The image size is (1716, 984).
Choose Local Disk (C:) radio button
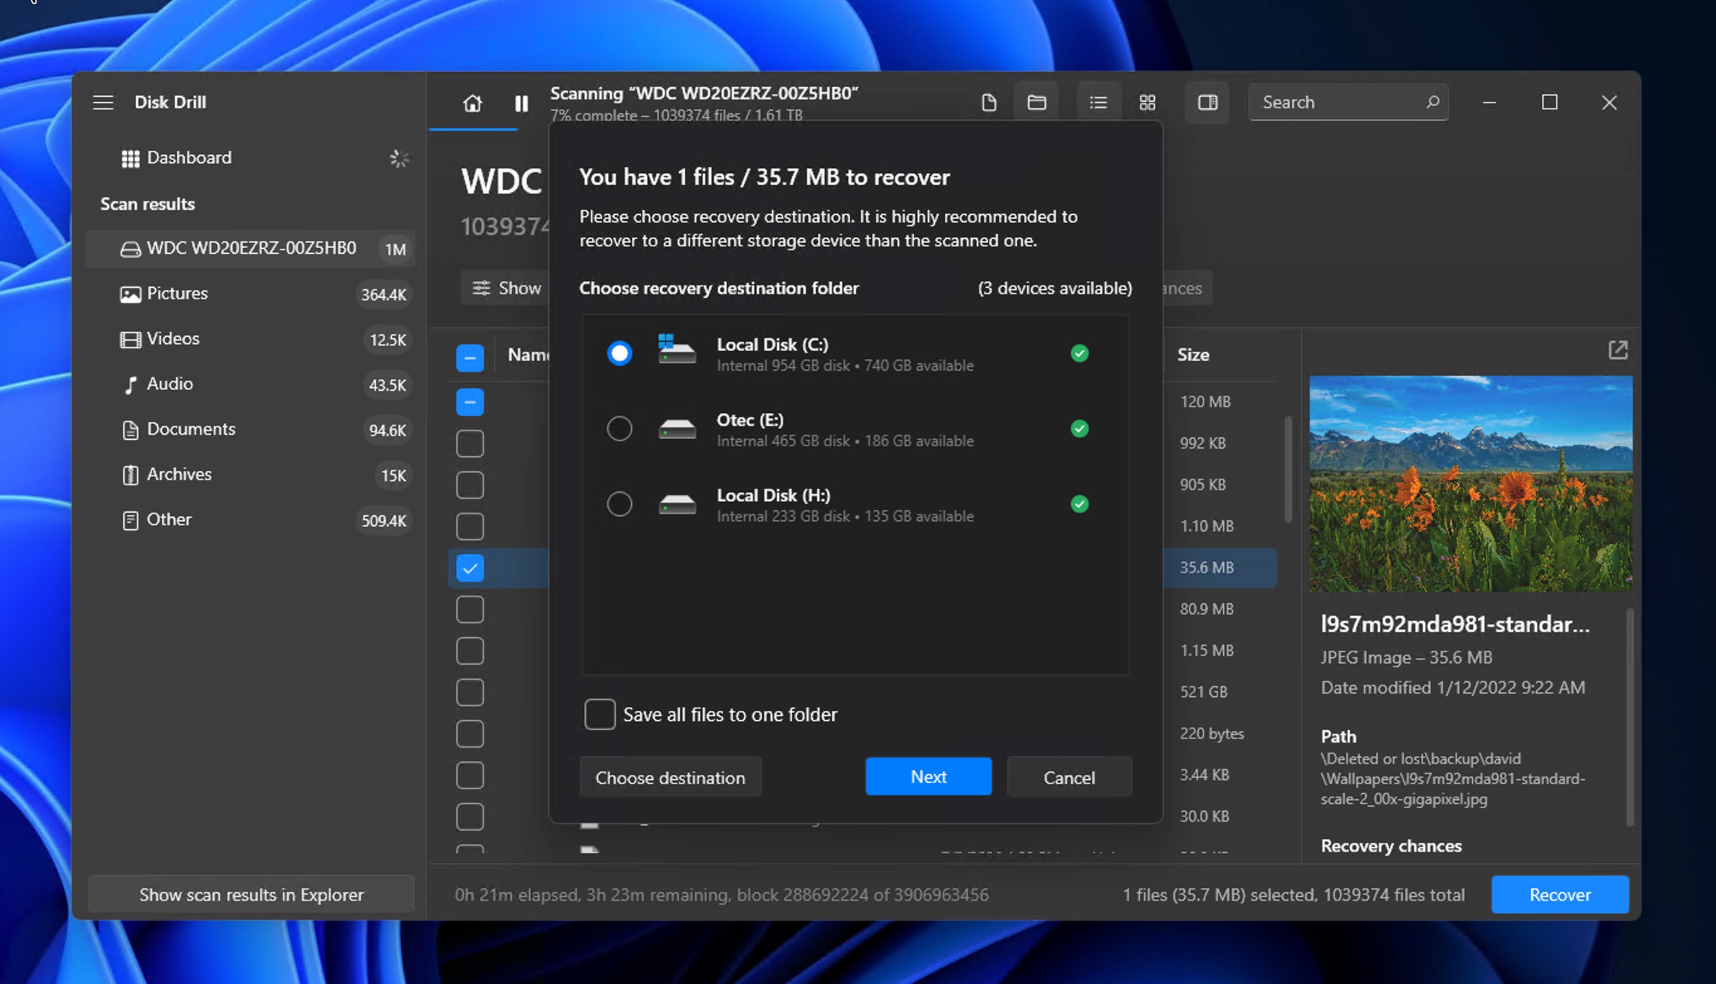[619, 354]
